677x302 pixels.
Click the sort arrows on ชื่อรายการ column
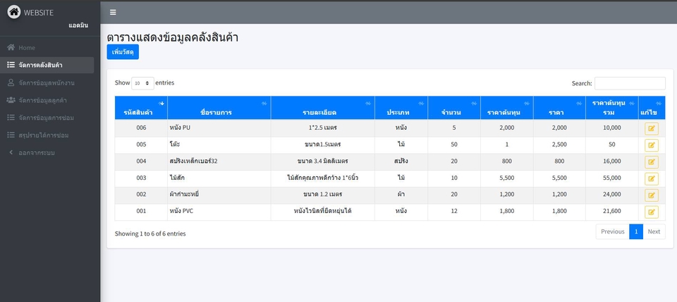(x=264, y=103)
